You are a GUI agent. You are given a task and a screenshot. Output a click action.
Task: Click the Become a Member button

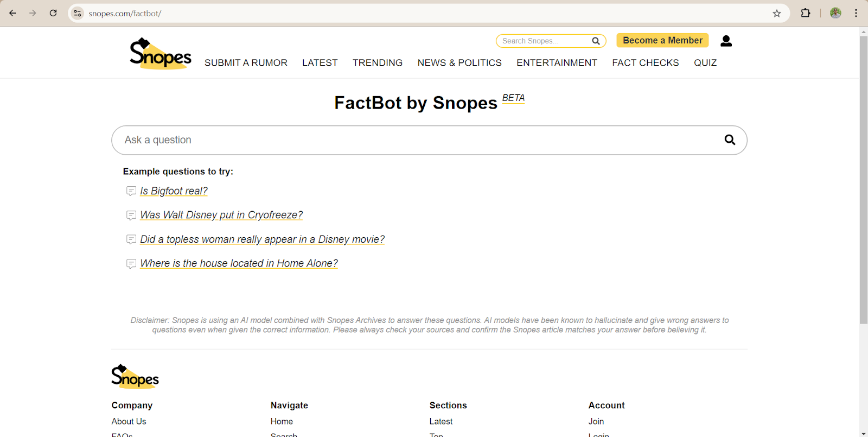pos(662,40)
